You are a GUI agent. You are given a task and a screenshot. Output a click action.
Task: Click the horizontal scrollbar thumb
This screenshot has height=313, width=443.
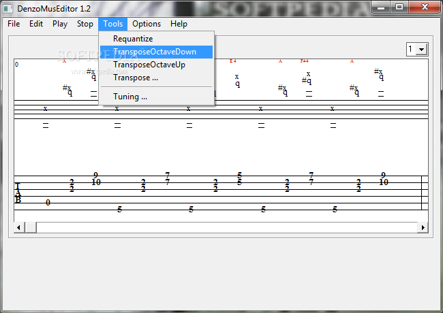[x=31, y=227]
